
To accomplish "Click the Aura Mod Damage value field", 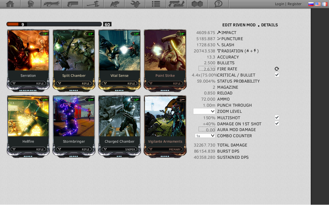I will click(207, 130).
